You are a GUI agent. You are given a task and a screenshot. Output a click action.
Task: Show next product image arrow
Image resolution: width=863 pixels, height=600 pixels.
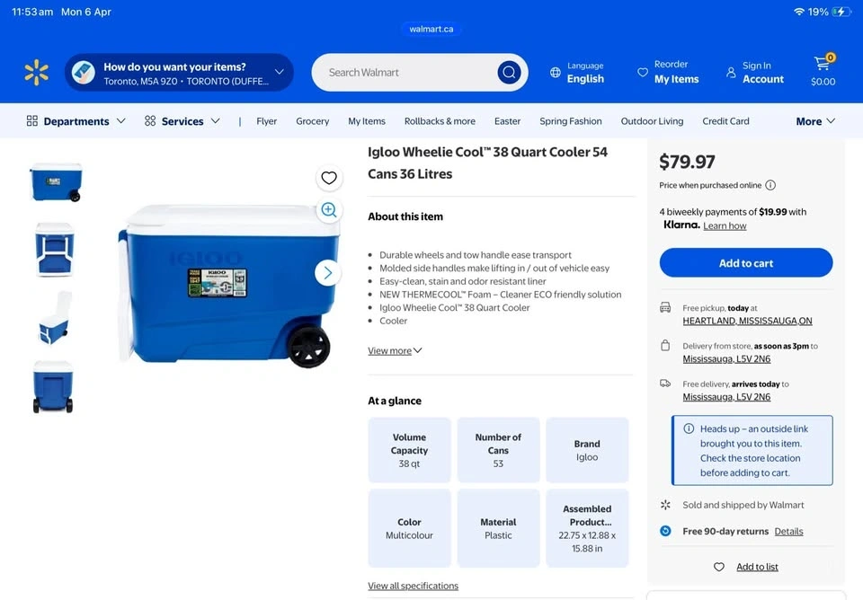(x=328, y=273)
